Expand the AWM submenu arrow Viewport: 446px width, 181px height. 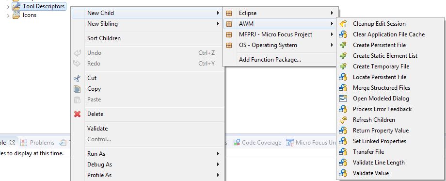tap(332, 24)
